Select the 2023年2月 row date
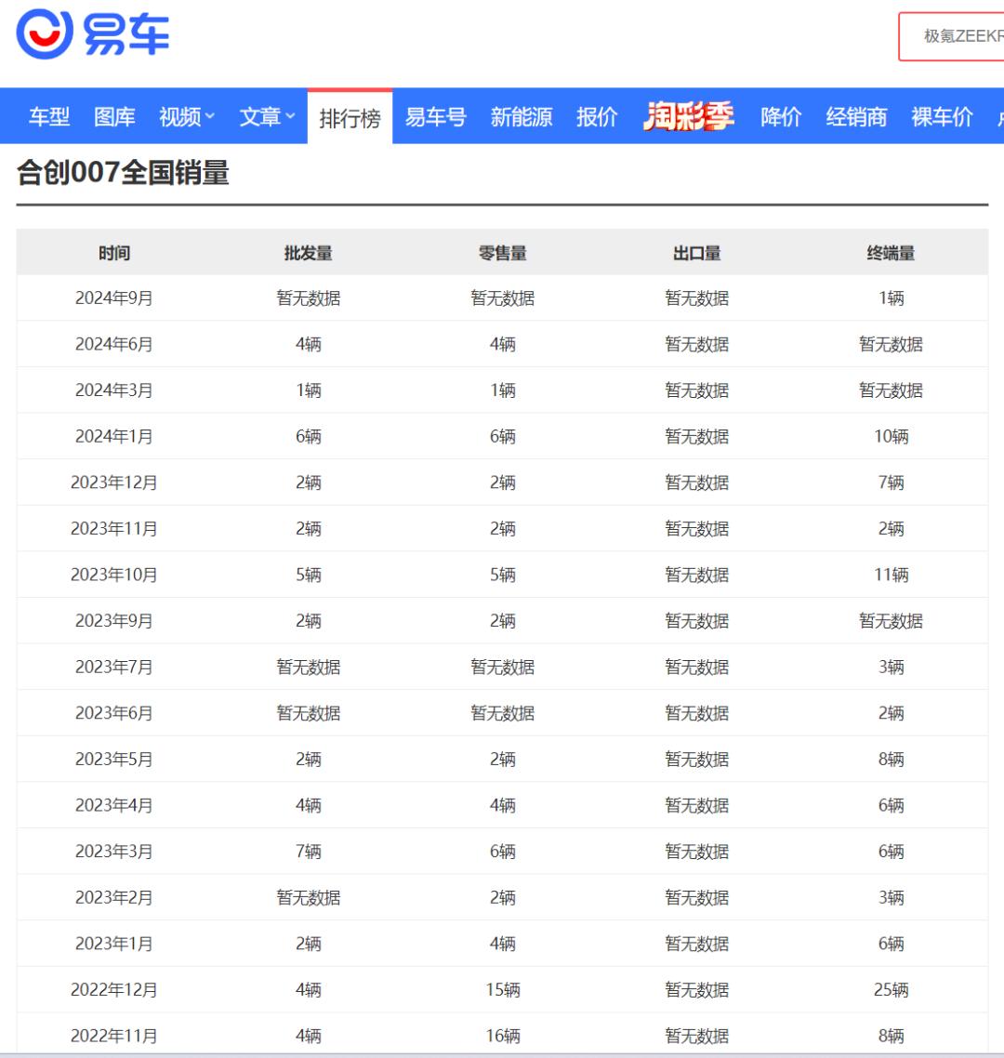The image size is (1004, 1058). 114,897
